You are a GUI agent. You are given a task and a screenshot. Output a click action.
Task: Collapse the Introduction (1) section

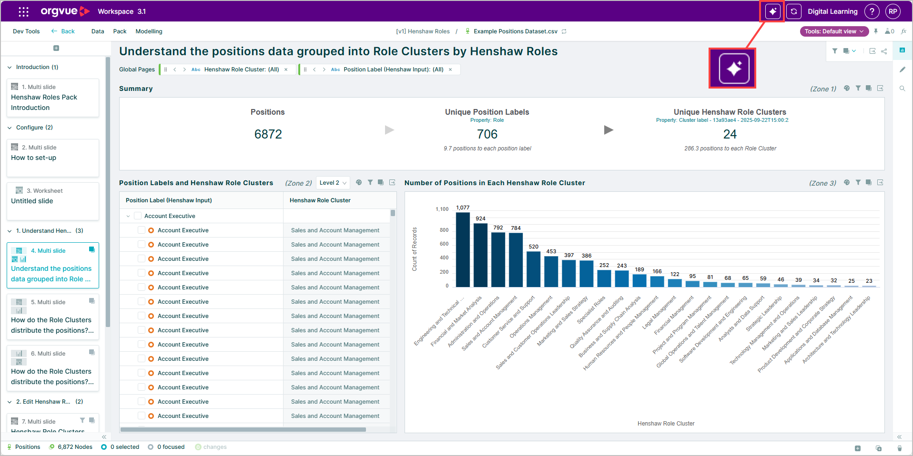(10, 68)
